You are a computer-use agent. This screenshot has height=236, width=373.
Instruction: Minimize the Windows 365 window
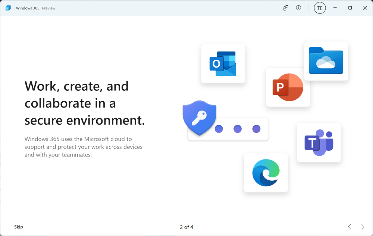[x=335, y=8]
